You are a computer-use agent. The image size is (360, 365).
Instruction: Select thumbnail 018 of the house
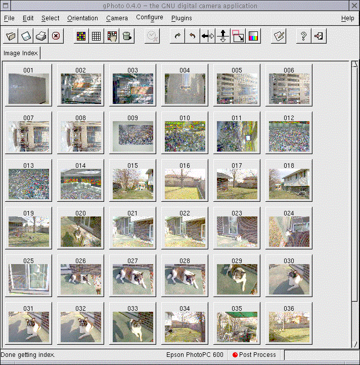pyautogui.click(x=289, y=180)
